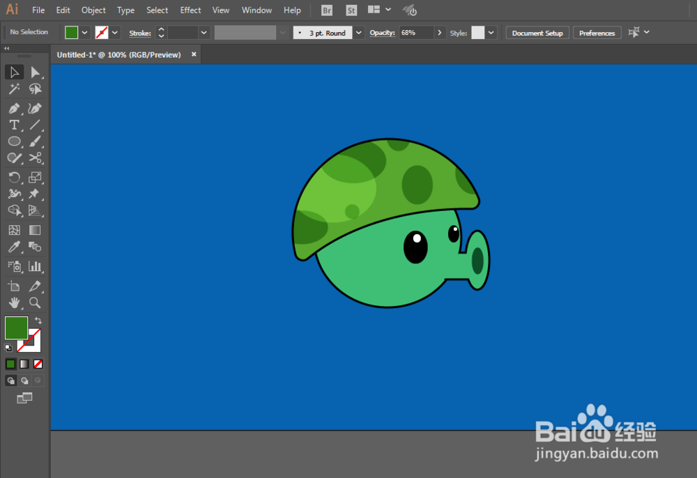This screenshot has height=478, width=697.
Task: Select the Selection tool arrow
Action: pyautogui.click(x=14, y=72)
